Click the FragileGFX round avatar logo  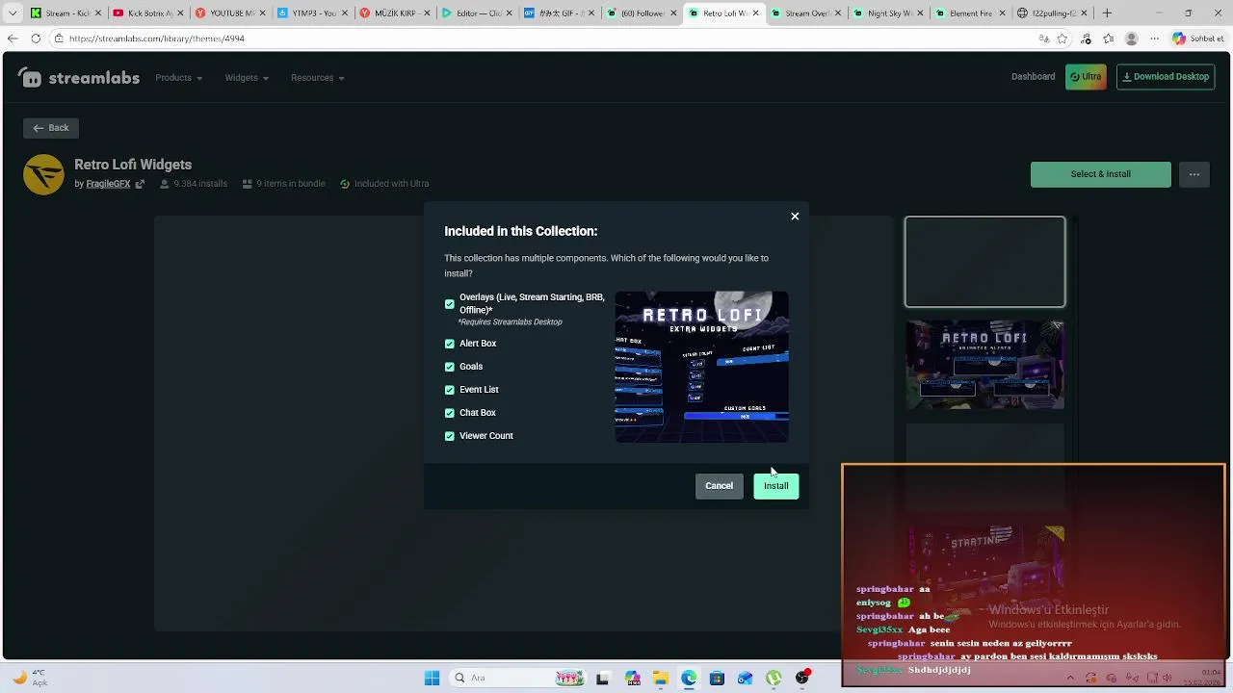[43, 174]
